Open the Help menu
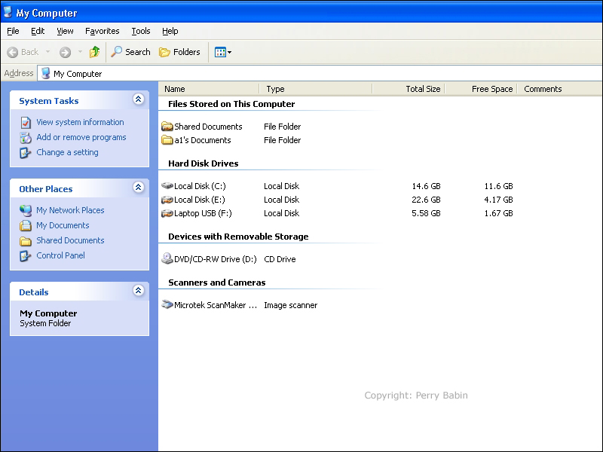 coord(170,31)
